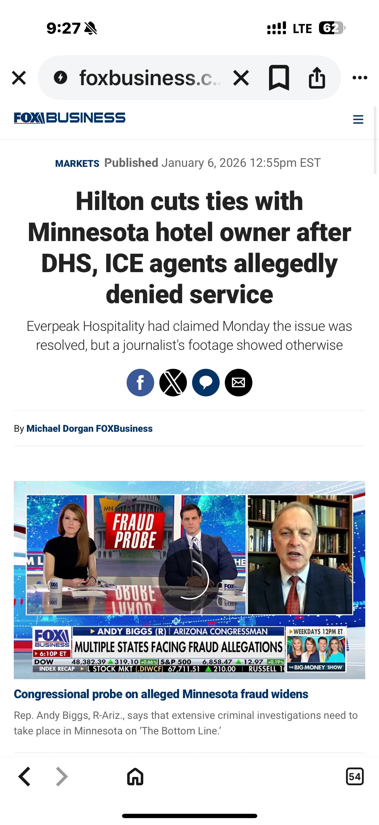
Task: Open the comments bubble icon
Action: point(206,382)
